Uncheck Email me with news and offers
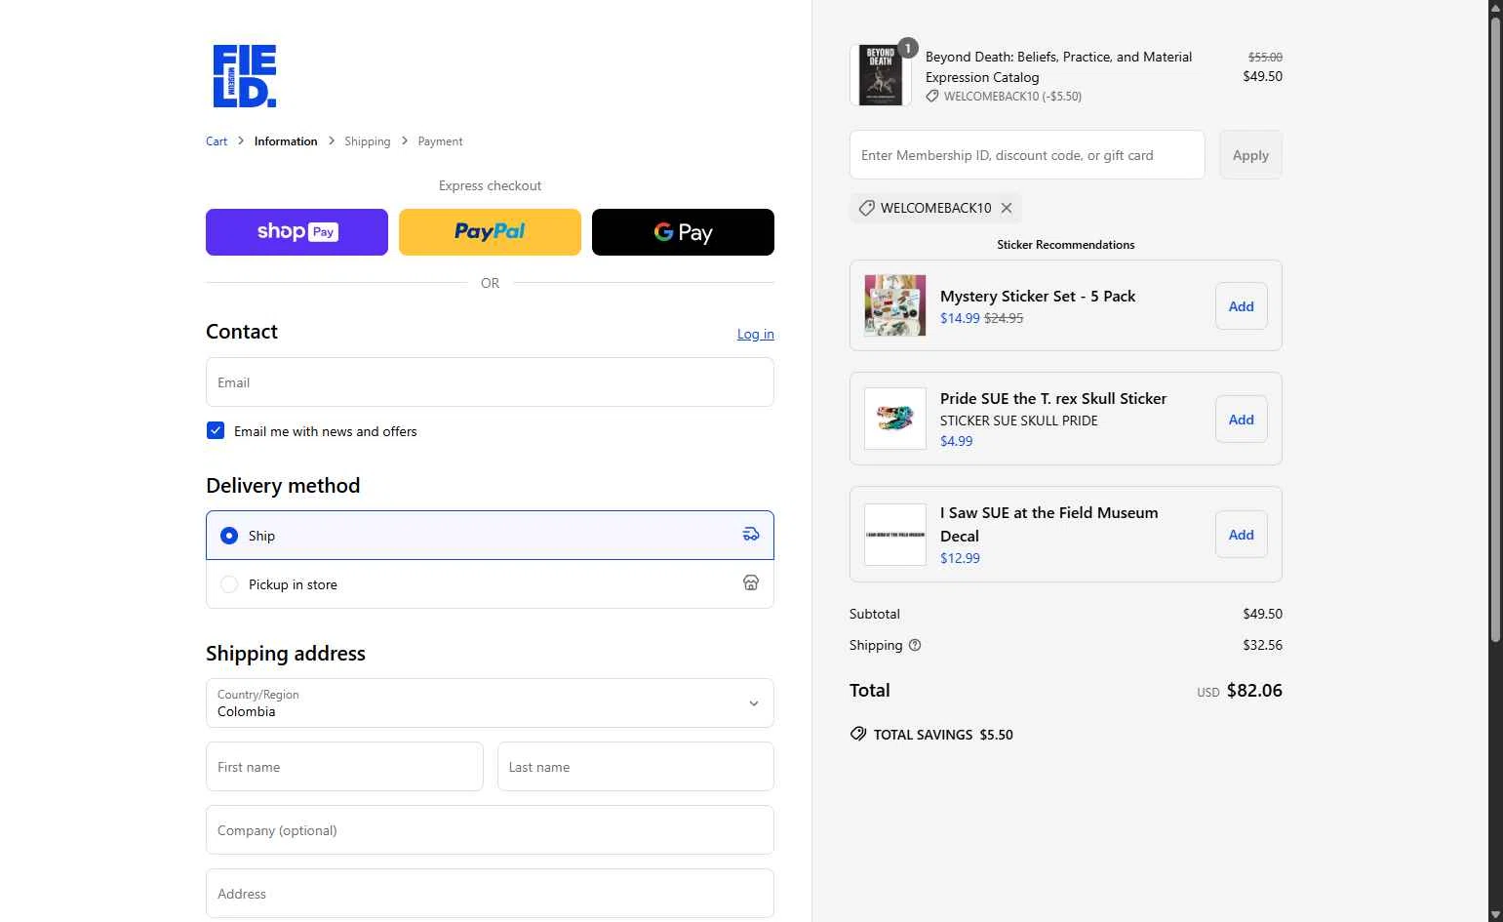Viewport: 1503px width, 922px height. [x=216, y=431]
